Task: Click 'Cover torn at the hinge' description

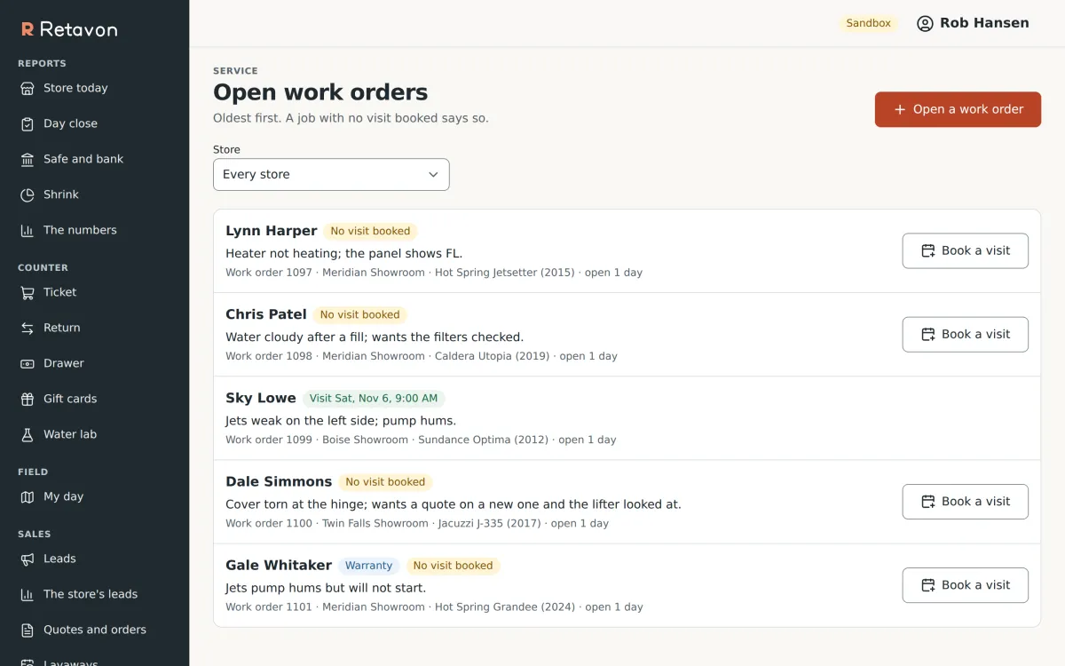Action: [454, 504]
